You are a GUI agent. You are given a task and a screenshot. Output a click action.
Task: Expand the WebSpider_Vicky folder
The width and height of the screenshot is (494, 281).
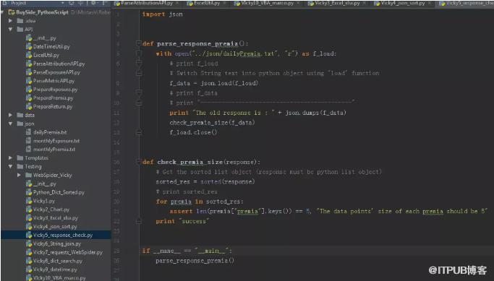(20, 175)
